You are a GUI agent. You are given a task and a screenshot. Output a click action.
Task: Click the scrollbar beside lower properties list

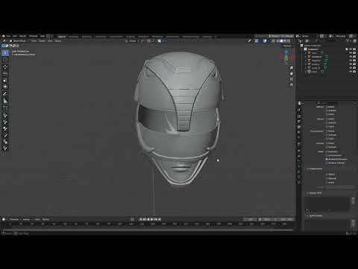pyautogui.click(x=354, y=201)
